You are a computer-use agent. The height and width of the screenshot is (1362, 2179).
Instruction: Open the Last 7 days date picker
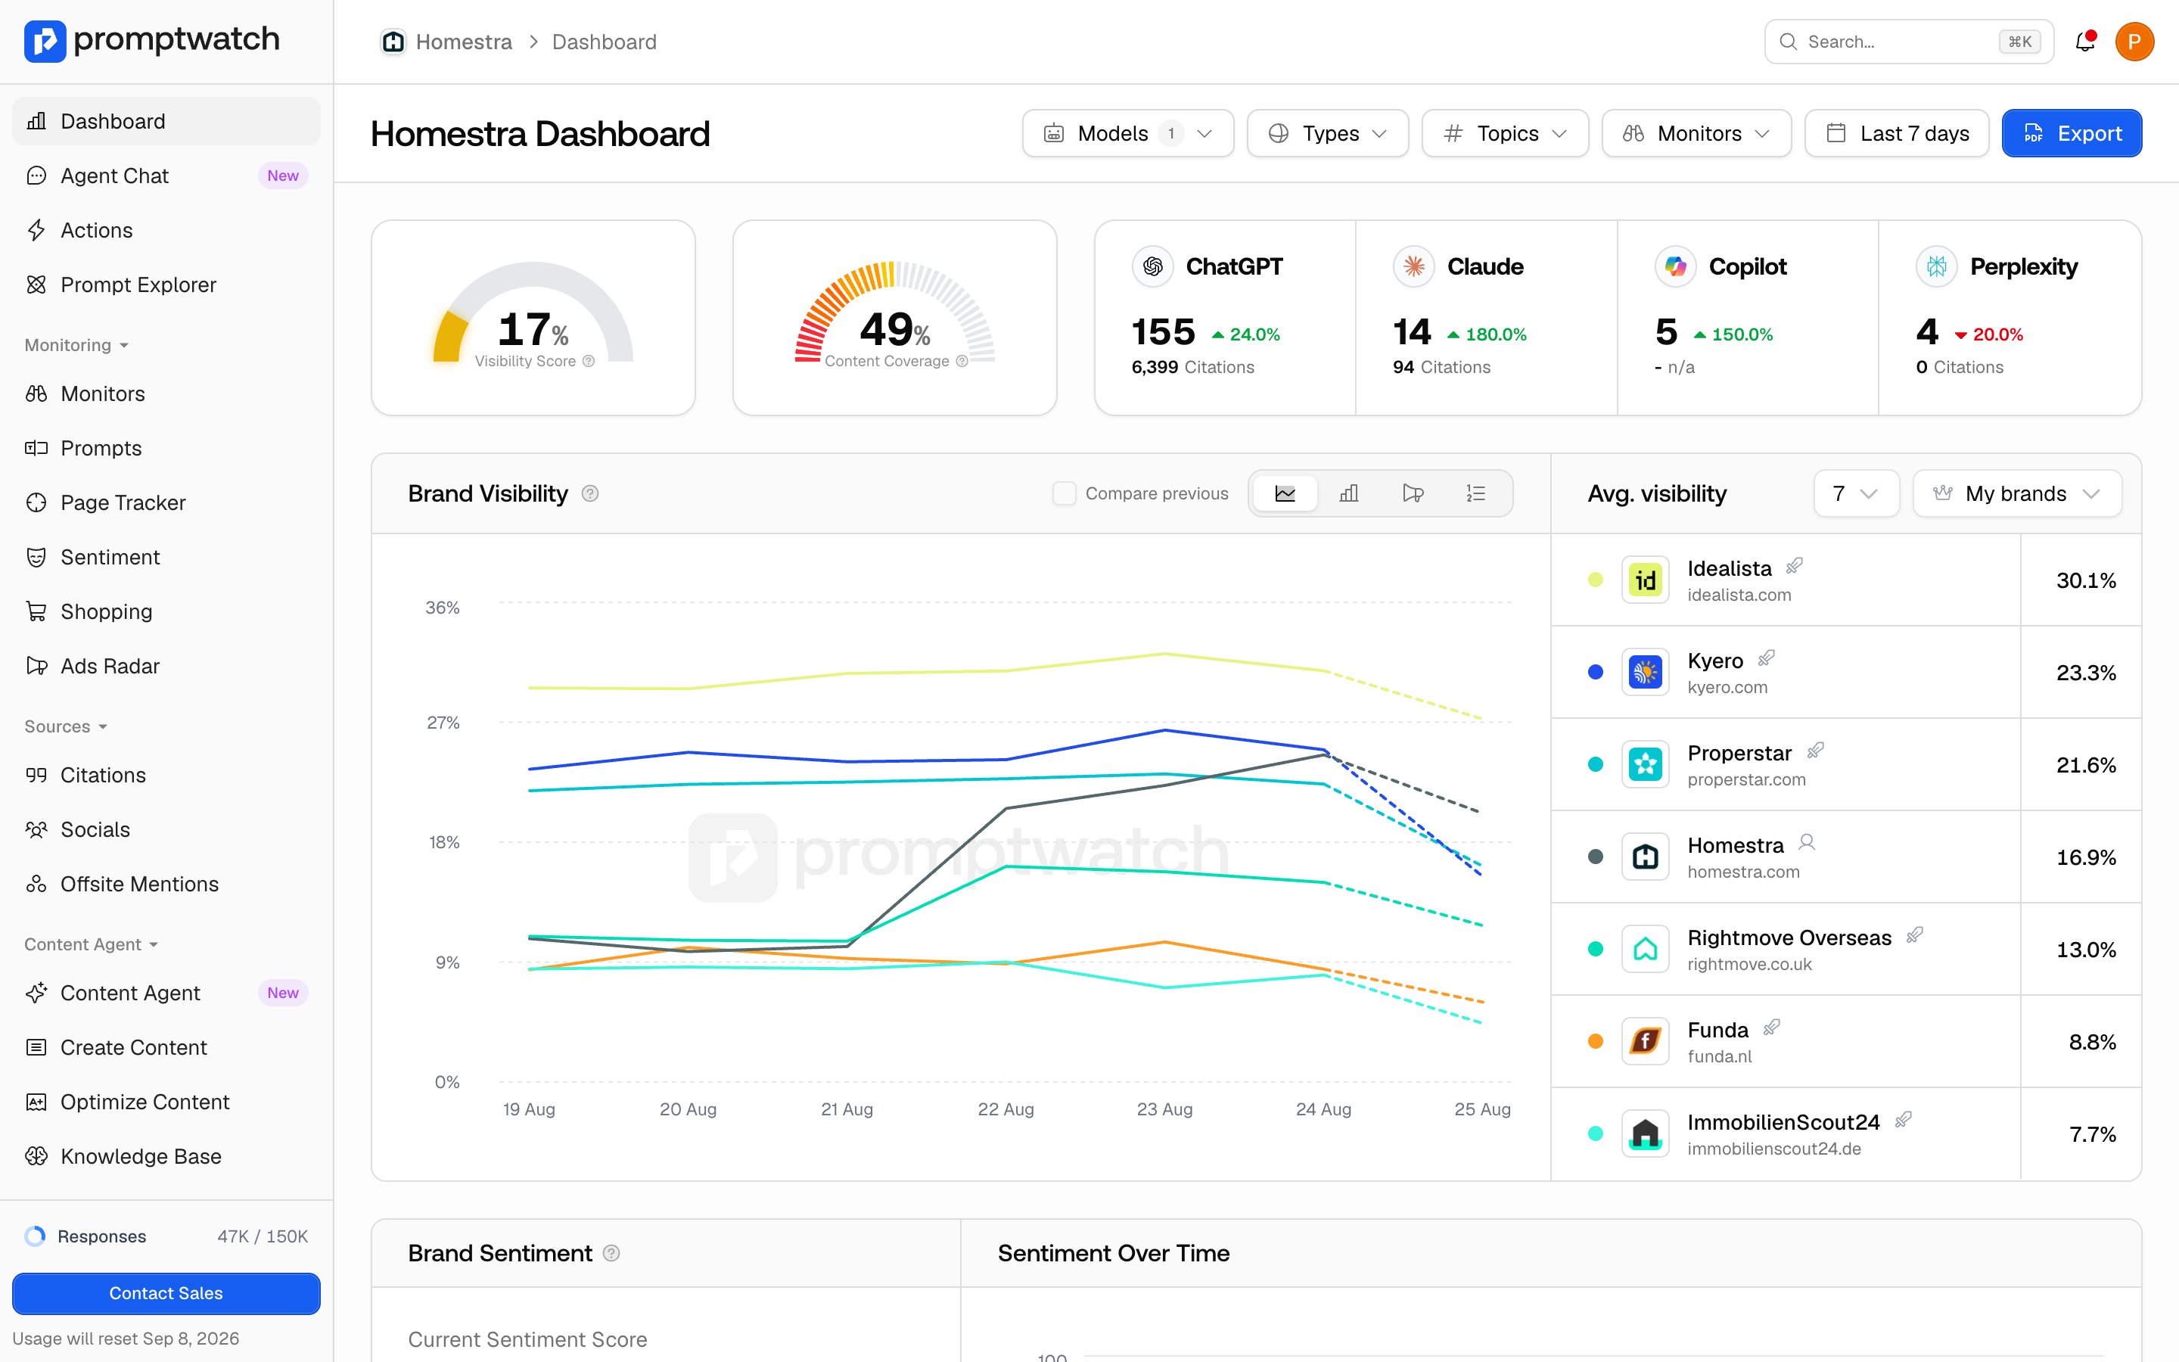(1896, 133)
